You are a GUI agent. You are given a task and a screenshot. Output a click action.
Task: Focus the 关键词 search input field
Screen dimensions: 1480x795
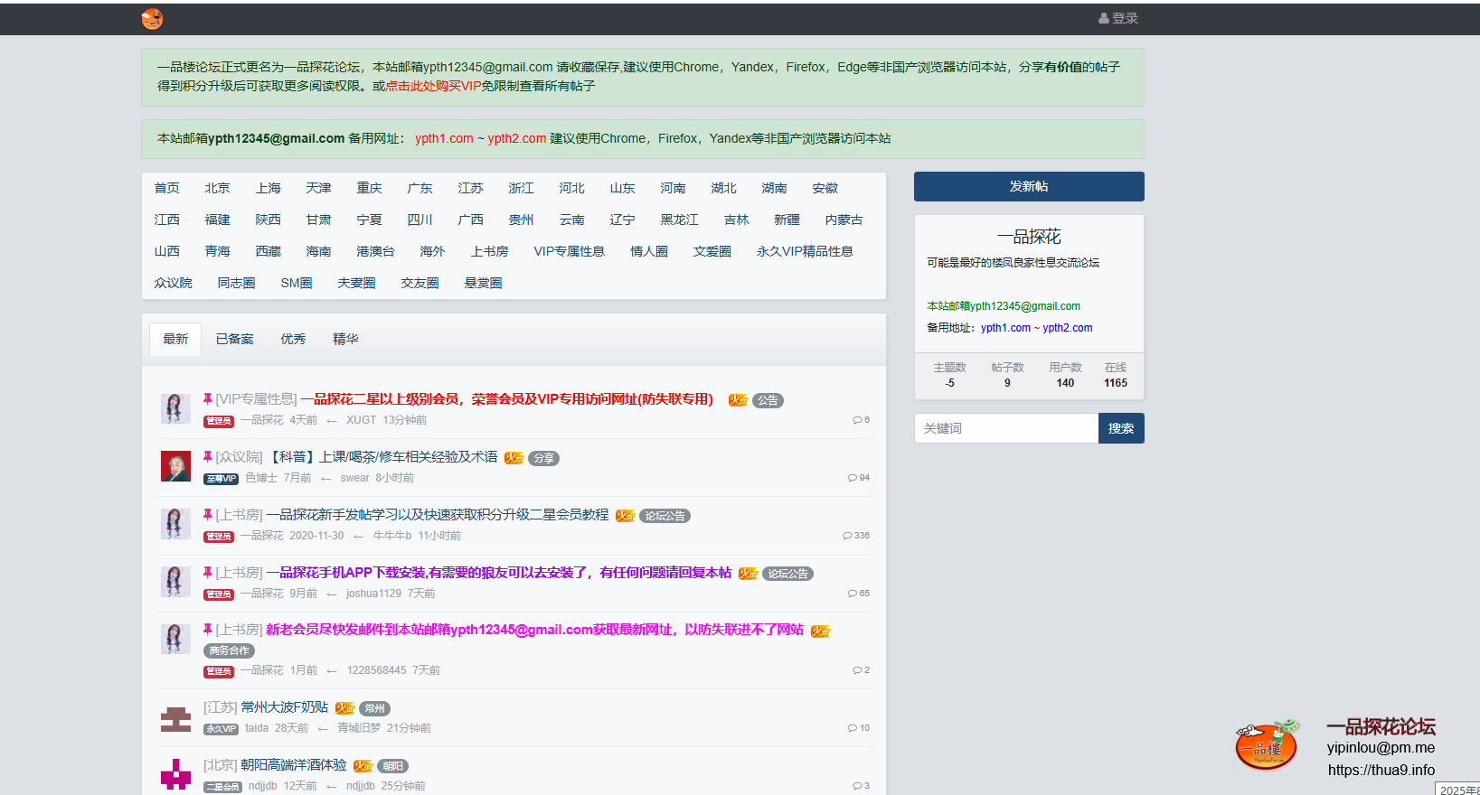tap(1006, 428)
